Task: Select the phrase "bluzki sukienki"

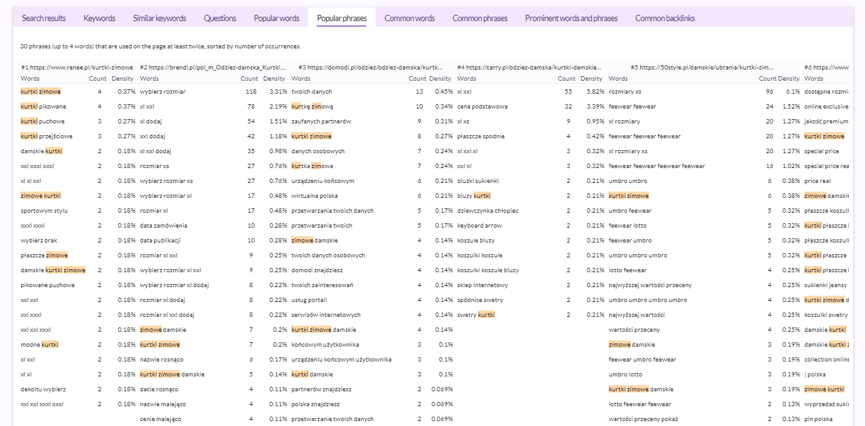Action: [478, 181]
